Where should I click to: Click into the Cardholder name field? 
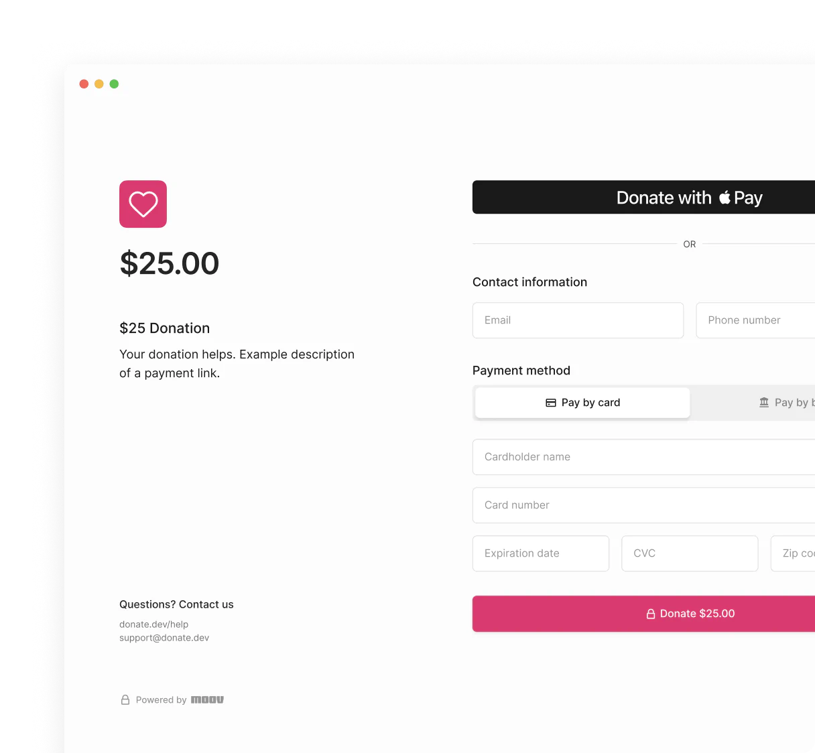pyautogui.click(x=643, y=457)
